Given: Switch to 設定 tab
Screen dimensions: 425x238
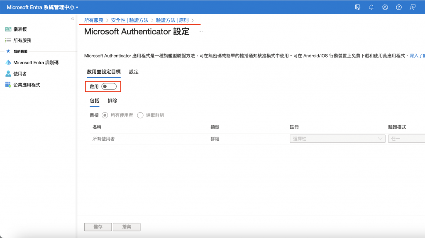Looking at the screenshot, I should 134,72.
